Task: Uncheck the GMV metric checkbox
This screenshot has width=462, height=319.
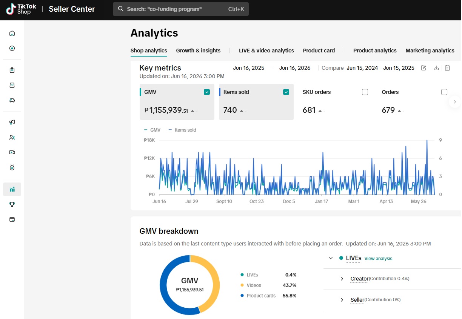Action: click(207, 92)
